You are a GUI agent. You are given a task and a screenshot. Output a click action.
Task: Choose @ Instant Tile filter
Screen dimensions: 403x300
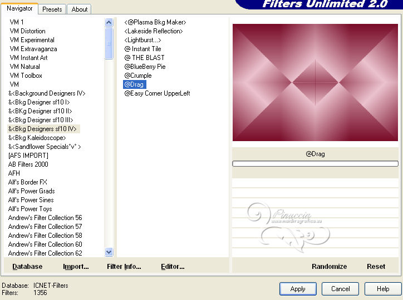[x=142, y=49]
